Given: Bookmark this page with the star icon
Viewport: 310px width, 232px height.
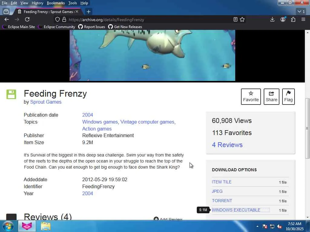Looking at the screenshot, I should pos(242,19).
